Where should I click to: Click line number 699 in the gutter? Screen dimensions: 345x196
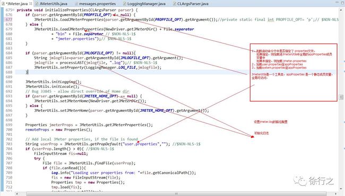pyautogui.click(x=9, y=125)
